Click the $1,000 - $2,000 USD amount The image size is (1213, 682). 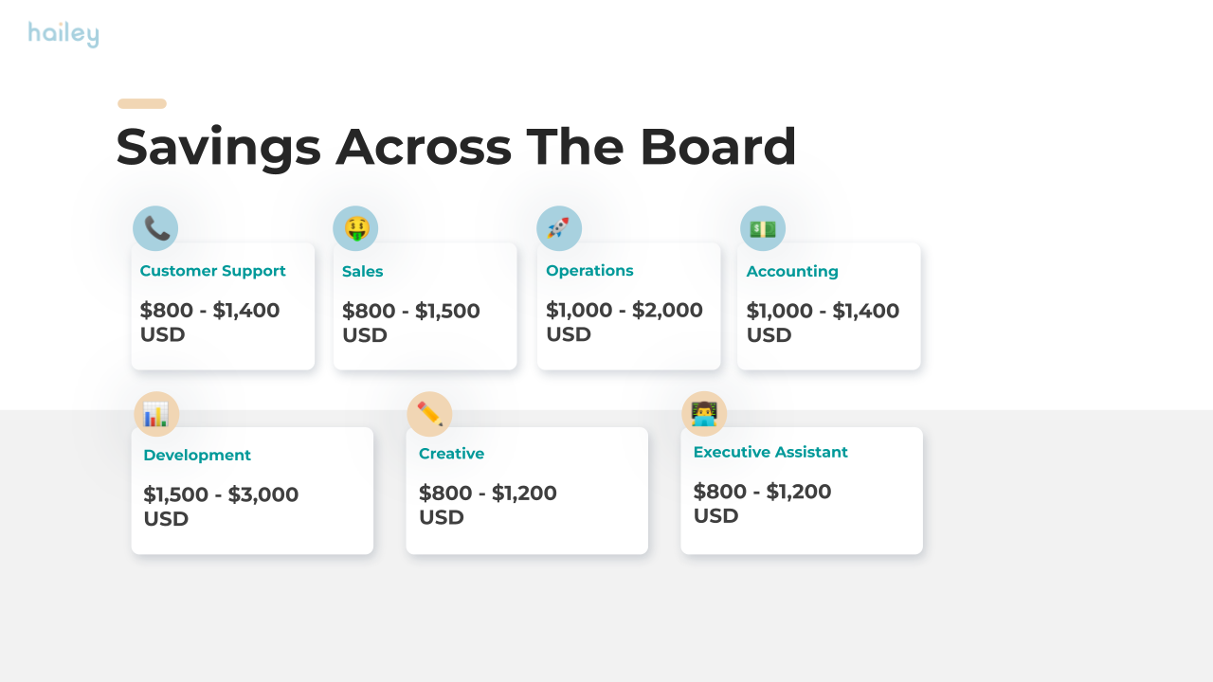(625, 322)
